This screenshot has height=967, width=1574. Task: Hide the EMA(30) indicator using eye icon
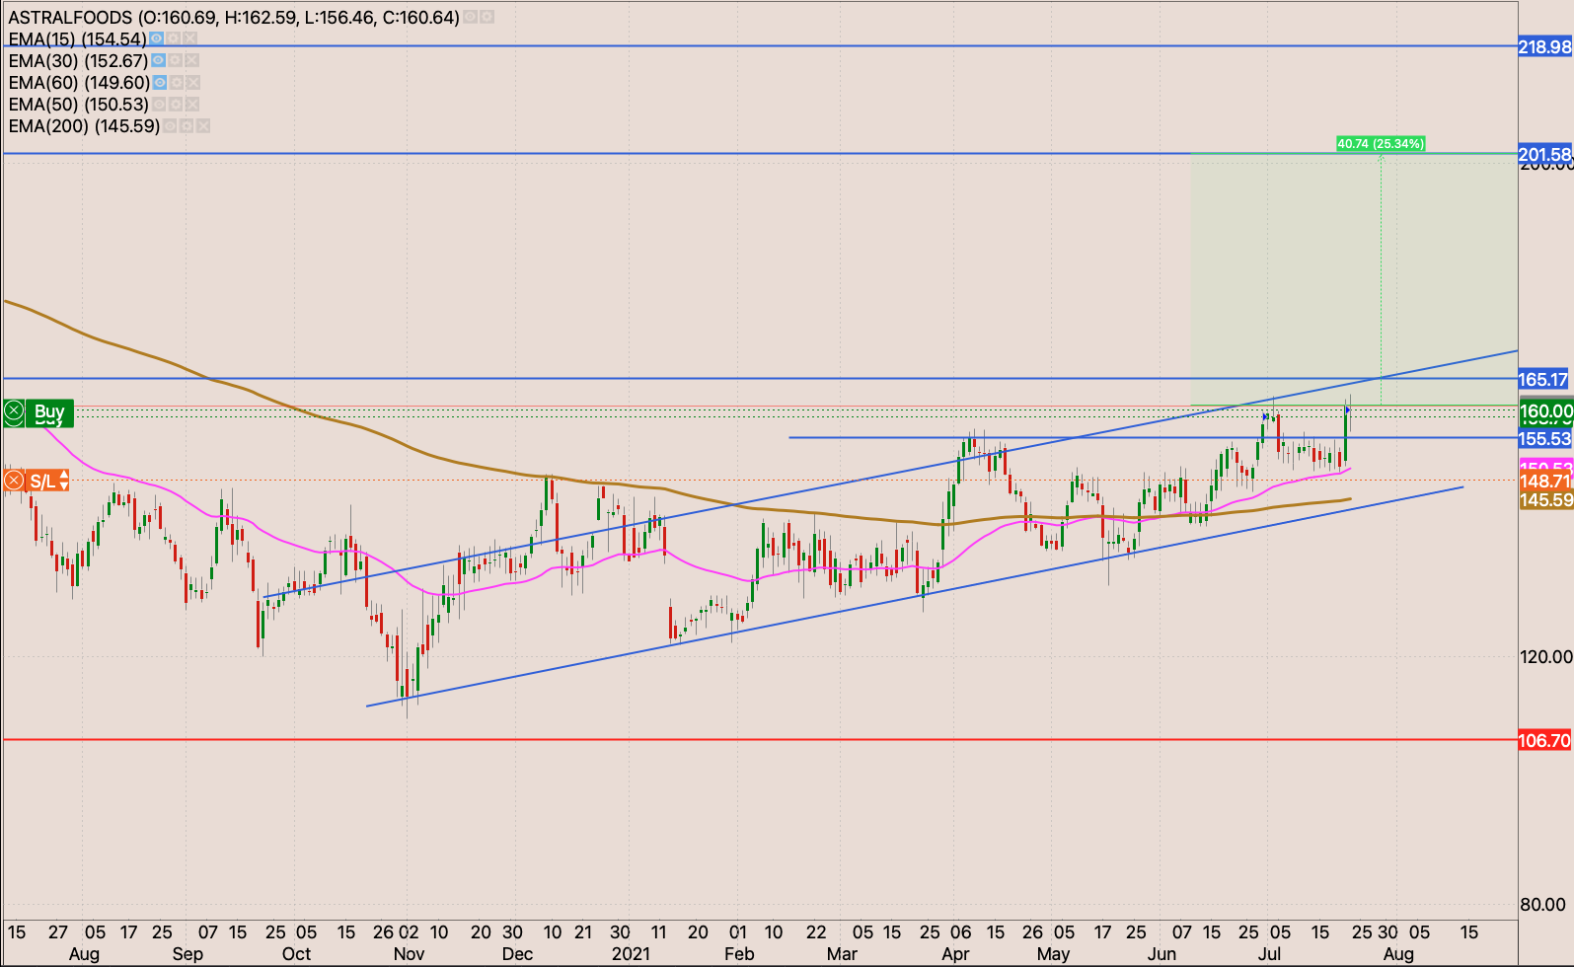tap(158, 61)
